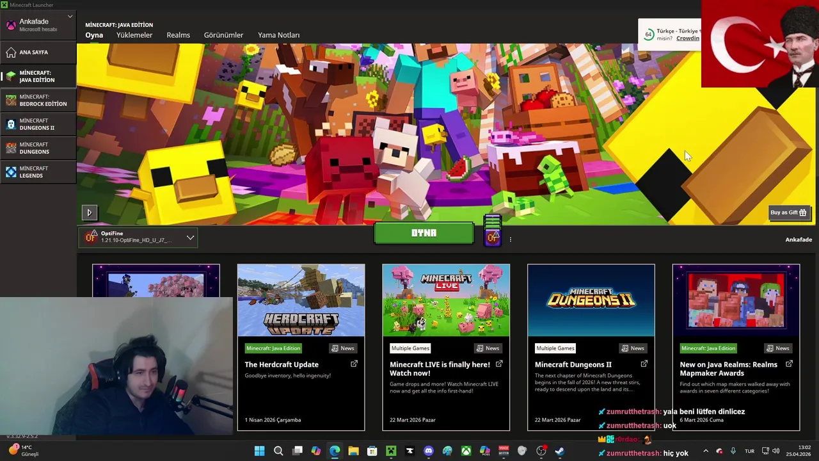Play the hero banner animation
This screenshot has height=461, width=819.
tap(89, 213)
